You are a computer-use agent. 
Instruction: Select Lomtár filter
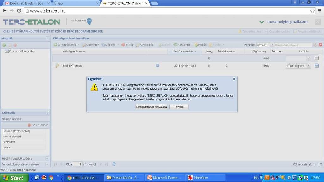point(7,147)
